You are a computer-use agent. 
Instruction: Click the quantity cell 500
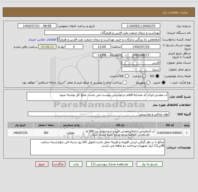[46, 133]
